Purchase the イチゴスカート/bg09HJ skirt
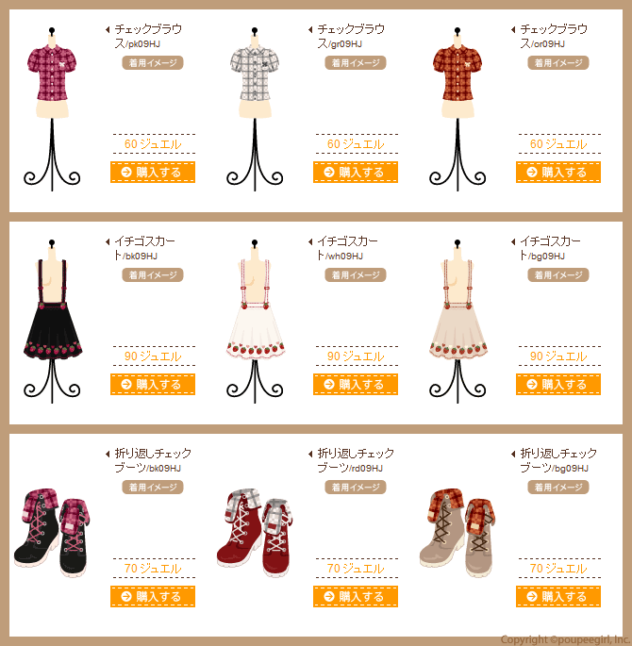 click(557, 385)
